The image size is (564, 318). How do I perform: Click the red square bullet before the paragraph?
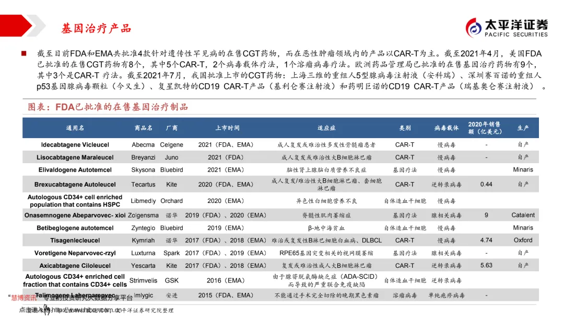(23, 54)
